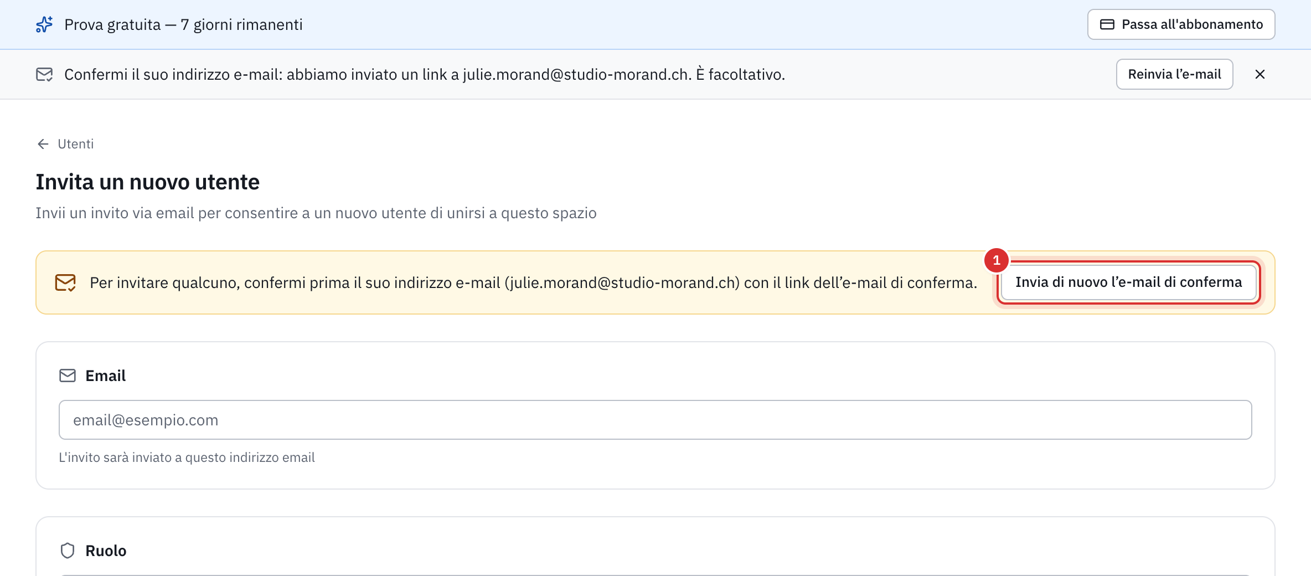Click the envelope icon in the Confermi banner
1311x576 pixels.
[44, 74]
